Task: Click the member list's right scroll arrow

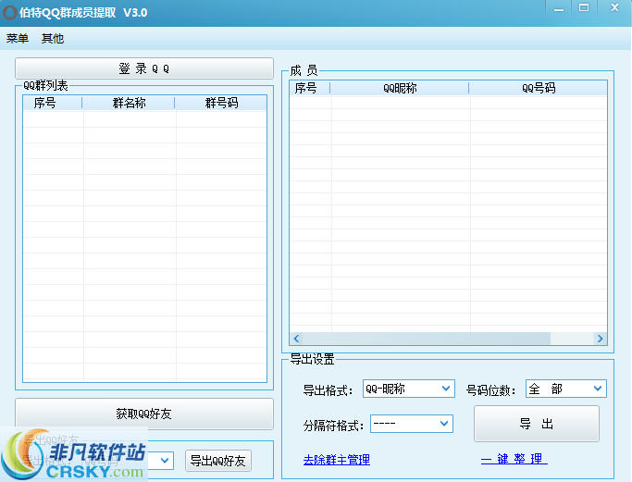Action: point(601,339)
